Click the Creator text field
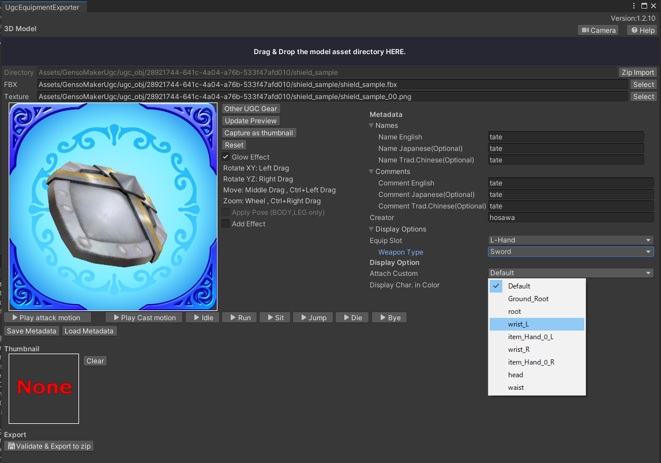This screenshot has height=463, width=661. pyautogui.click(x=570, y=218)
